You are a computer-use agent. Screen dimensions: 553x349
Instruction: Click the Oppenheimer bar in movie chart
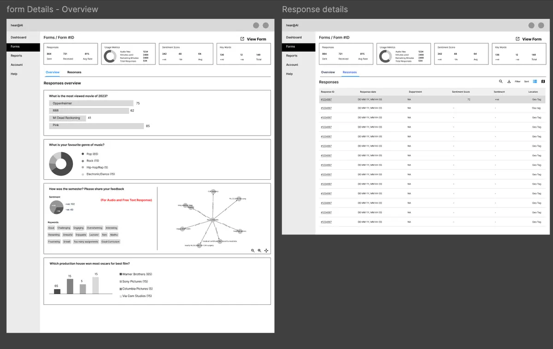(x=91, y=103)
